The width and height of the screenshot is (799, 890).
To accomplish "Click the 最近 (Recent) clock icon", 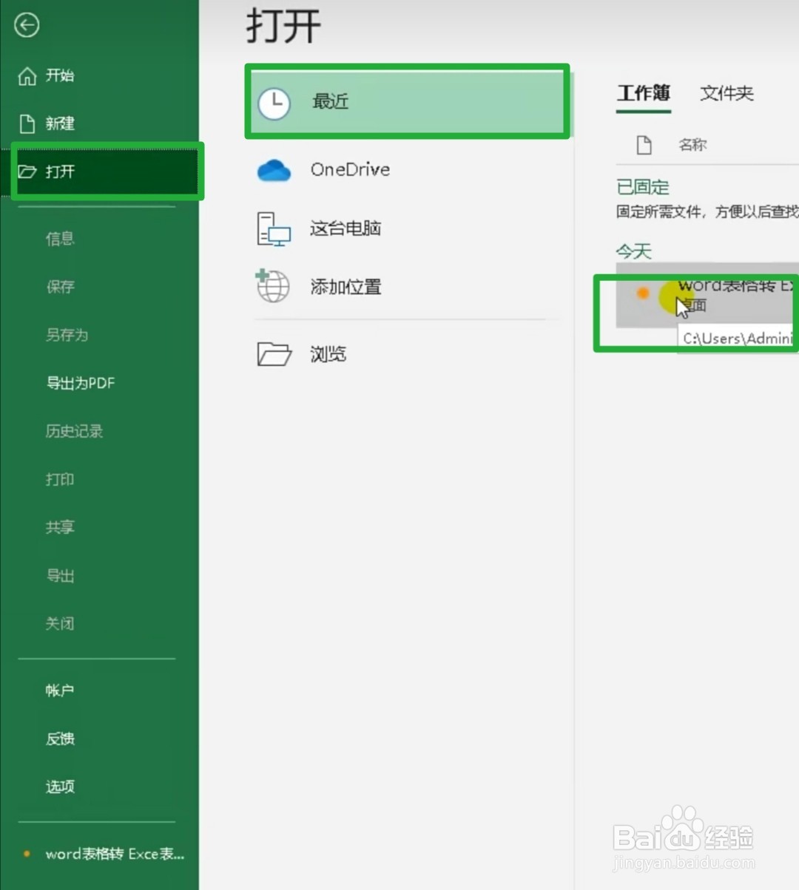I will pos(274,103).
